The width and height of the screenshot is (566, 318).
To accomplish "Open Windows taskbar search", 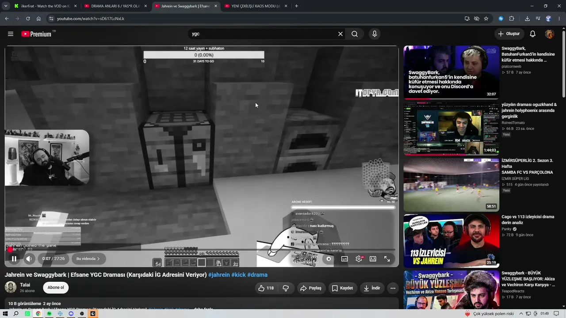I will coord(16,314).
